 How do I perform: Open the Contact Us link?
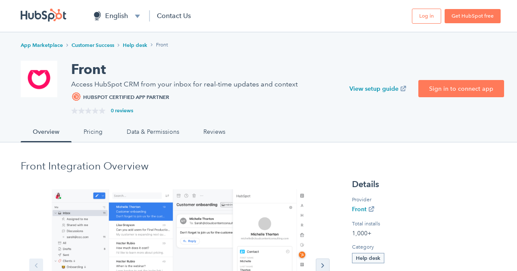tap(174, 16)
